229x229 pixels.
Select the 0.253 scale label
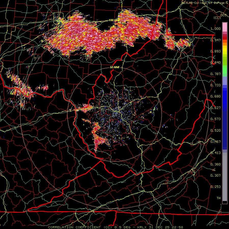pos(216,187)
